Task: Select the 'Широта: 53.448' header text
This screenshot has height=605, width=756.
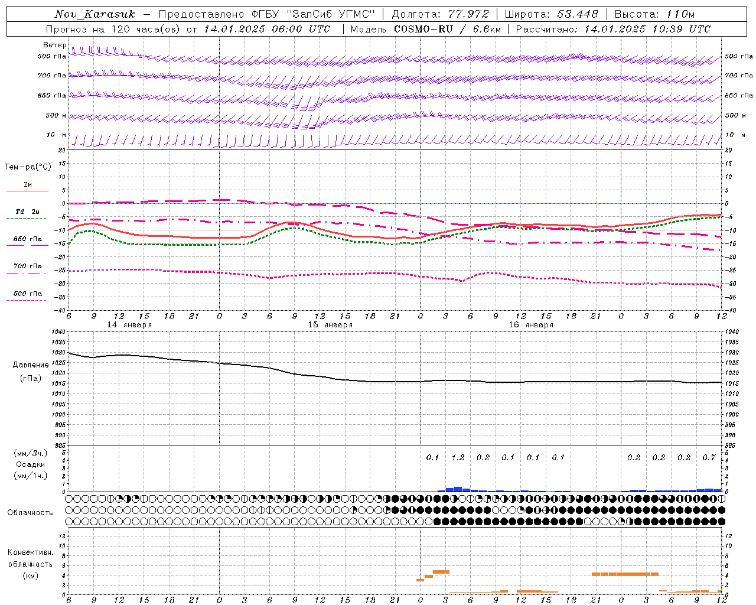Action: point(551,14)
